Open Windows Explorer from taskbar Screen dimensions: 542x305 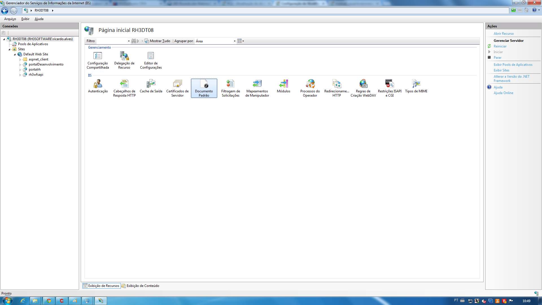(x=35, y=301)
